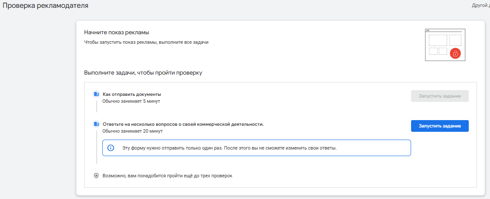Select the "Как отправить документы" task title
The height and width of the screenshot is (199, 490).
click(132, 94)
